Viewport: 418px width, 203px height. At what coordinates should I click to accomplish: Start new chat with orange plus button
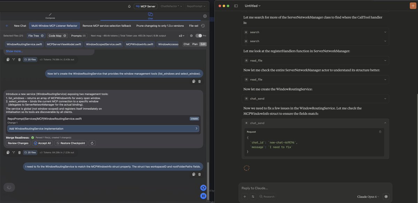(413, 6)
